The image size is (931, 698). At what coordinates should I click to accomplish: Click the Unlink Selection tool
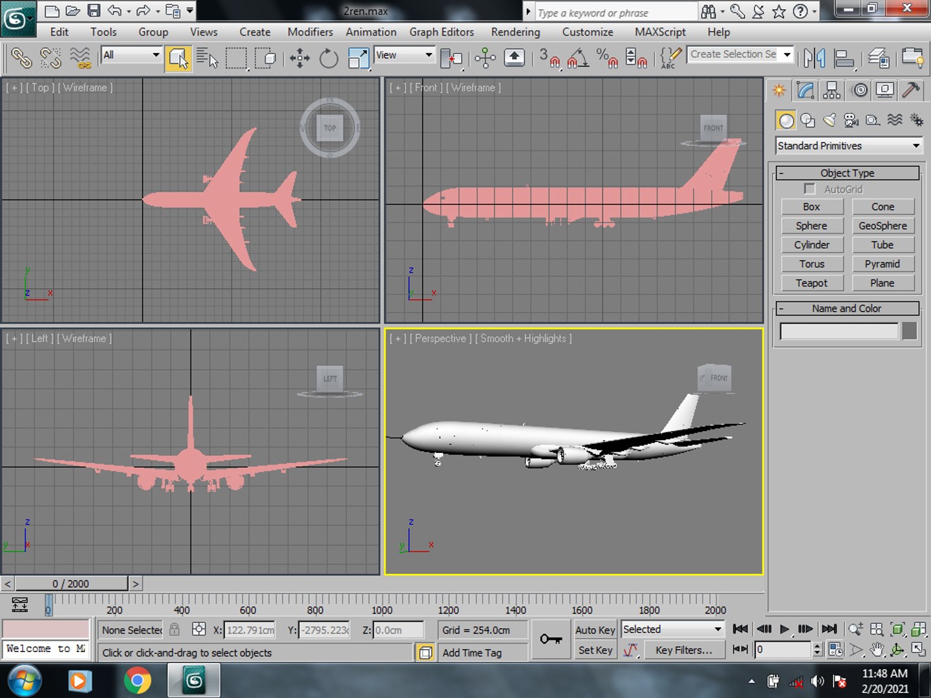click(x=50, y=58)
